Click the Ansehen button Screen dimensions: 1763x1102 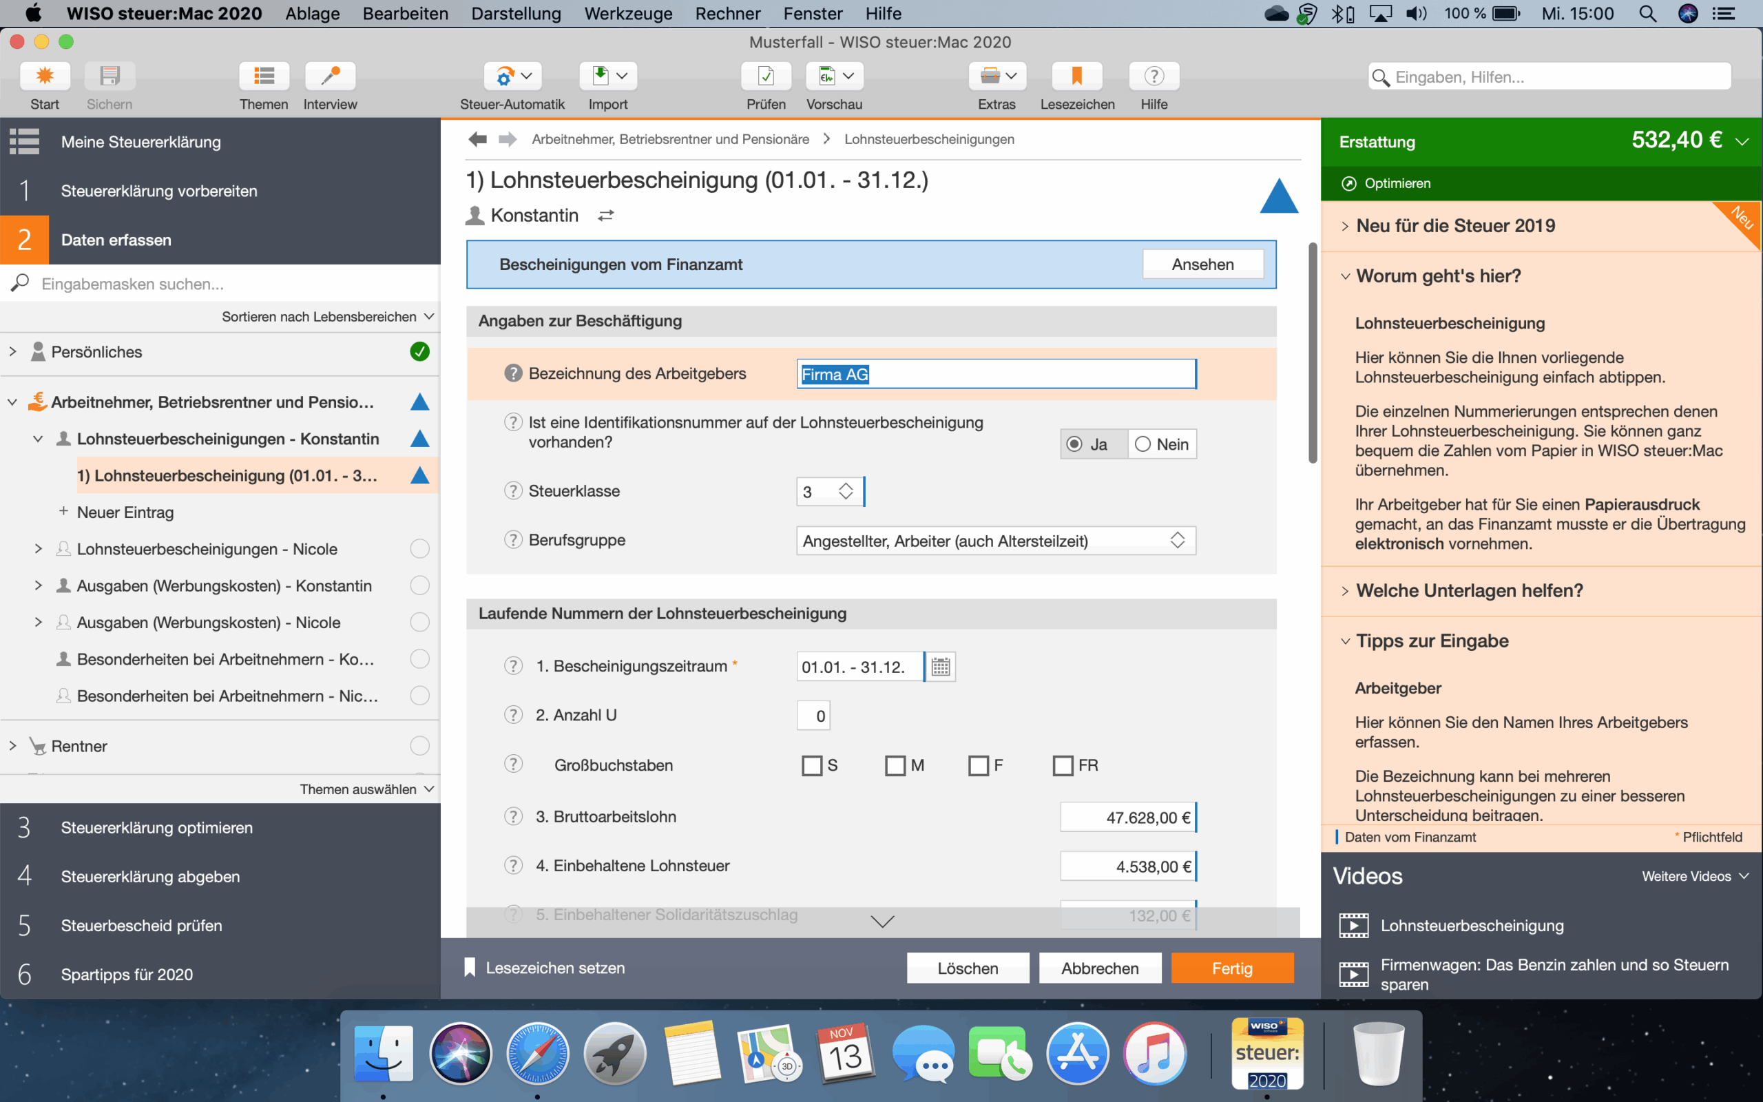tap(1202, 264)
